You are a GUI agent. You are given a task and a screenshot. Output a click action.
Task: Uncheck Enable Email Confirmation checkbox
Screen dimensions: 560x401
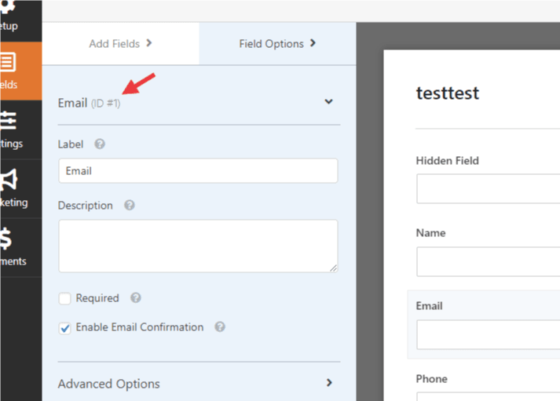pyautogui.click(x=64, y=328)
